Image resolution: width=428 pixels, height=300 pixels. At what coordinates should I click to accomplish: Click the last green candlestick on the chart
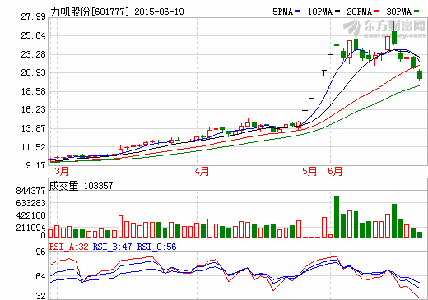coord(420,75)
